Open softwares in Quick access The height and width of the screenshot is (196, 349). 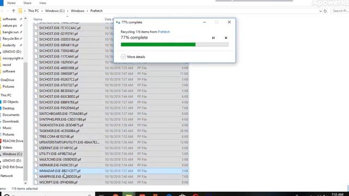pyautogui.click(x=10, y=19)
